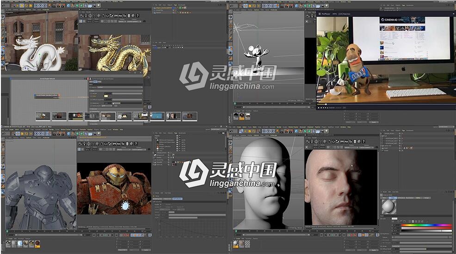Toggle Color channel checkbox in head material

(381, 219)
